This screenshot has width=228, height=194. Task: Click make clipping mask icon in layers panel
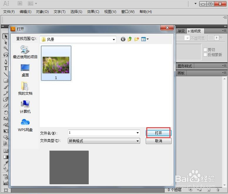pyautogui.click(x=190, y=190)
